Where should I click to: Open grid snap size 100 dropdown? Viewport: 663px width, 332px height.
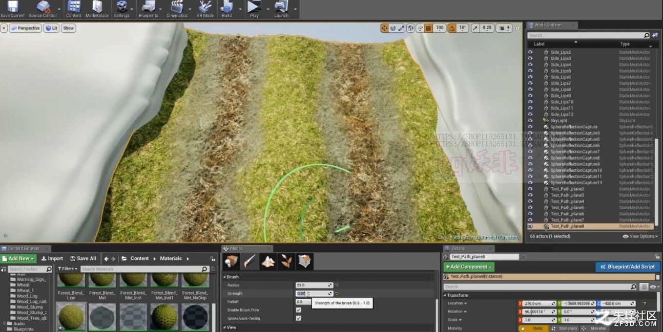(440, 28)
